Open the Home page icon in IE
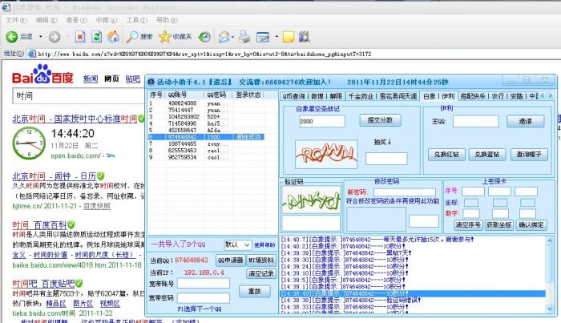The height and width of the screenshot is (323, 561). 113,37
